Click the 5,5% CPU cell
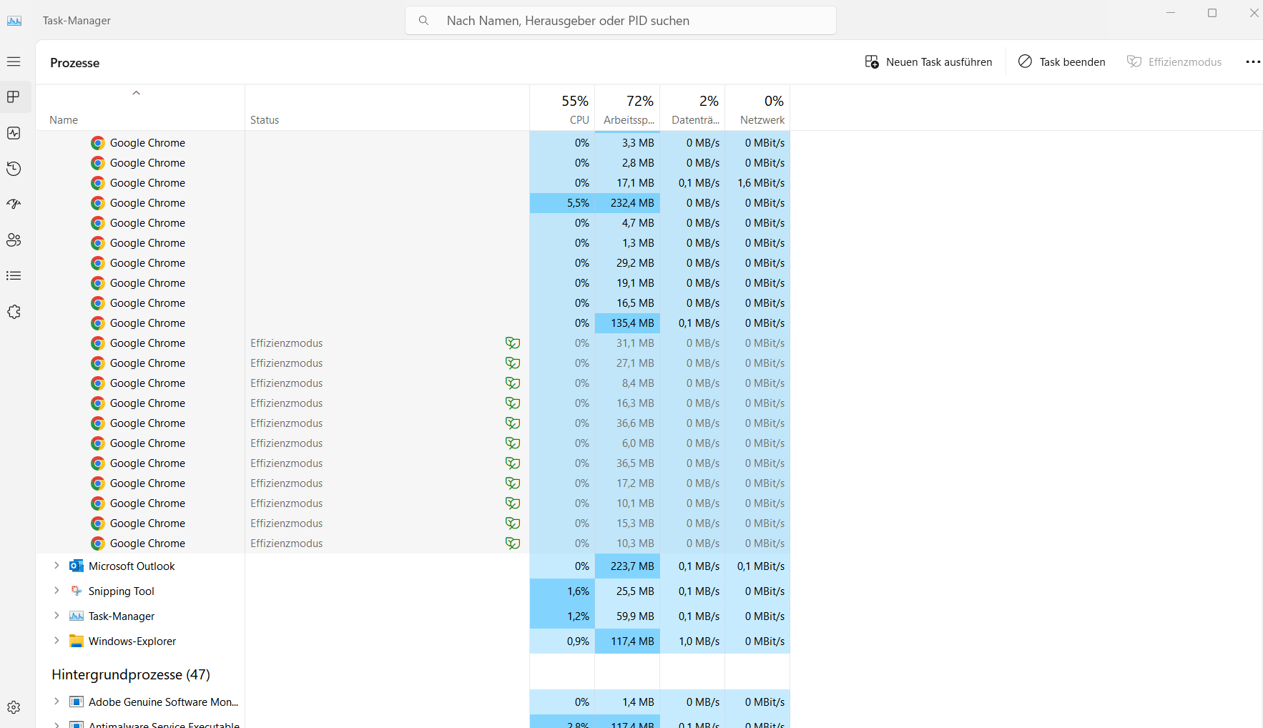This screenshot has width=1263, height=728. (x=562, y=203)
